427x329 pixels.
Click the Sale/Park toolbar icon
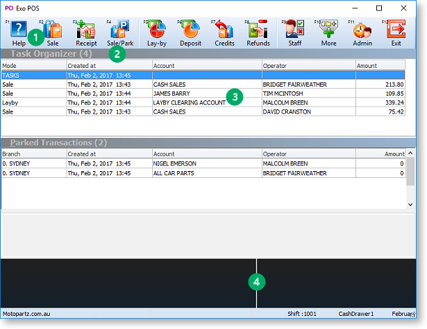tap(120, 32)
